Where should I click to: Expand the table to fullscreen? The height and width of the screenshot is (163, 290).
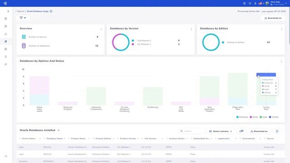tap(277, 131)
